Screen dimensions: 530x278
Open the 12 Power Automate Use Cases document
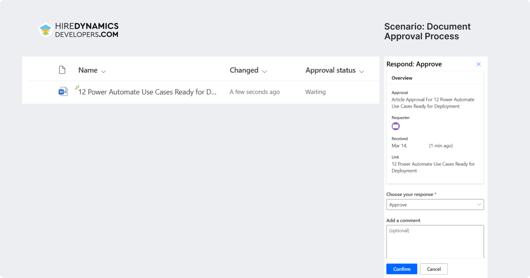coord(148,92)
